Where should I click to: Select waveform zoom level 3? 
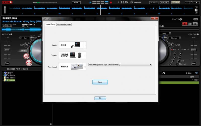click(196, 12)
